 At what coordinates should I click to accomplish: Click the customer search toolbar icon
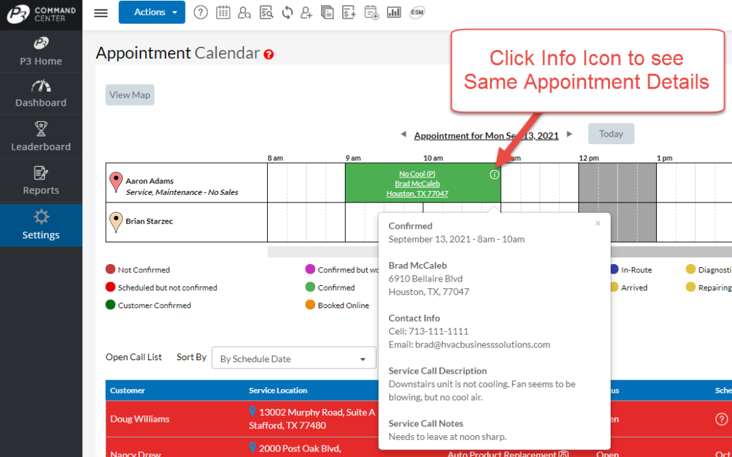coord(245,12)
